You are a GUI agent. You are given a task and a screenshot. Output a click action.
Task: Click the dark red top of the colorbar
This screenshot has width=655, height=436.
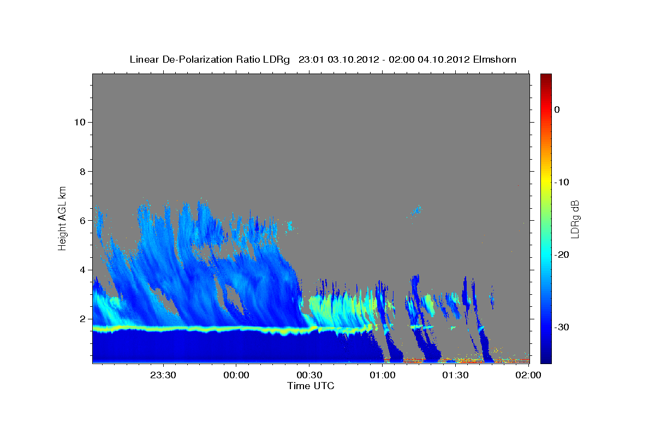click(546, 78)
